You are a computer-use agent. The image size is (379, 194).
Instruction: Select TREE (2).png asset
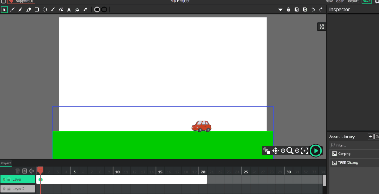pos(354,163)
